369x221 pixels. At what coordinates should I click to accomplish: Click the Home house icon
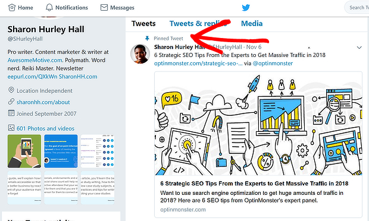pos(12,8)
